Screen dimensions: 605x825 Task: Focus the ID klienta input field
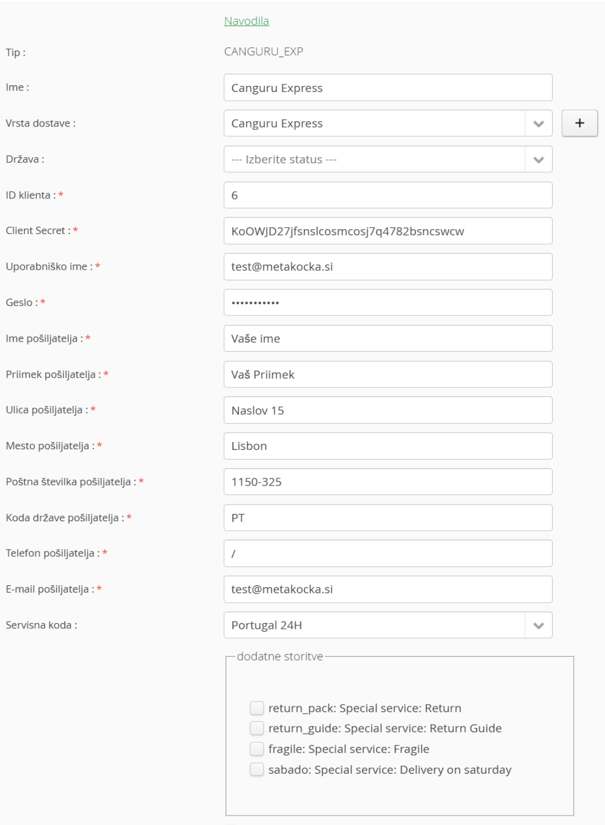388,195
